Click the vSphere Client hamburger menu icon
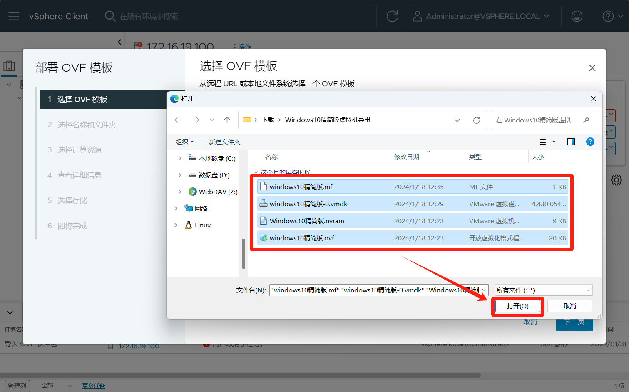The image size is (629, 392). pyautogui.click(x=14, y=16)
